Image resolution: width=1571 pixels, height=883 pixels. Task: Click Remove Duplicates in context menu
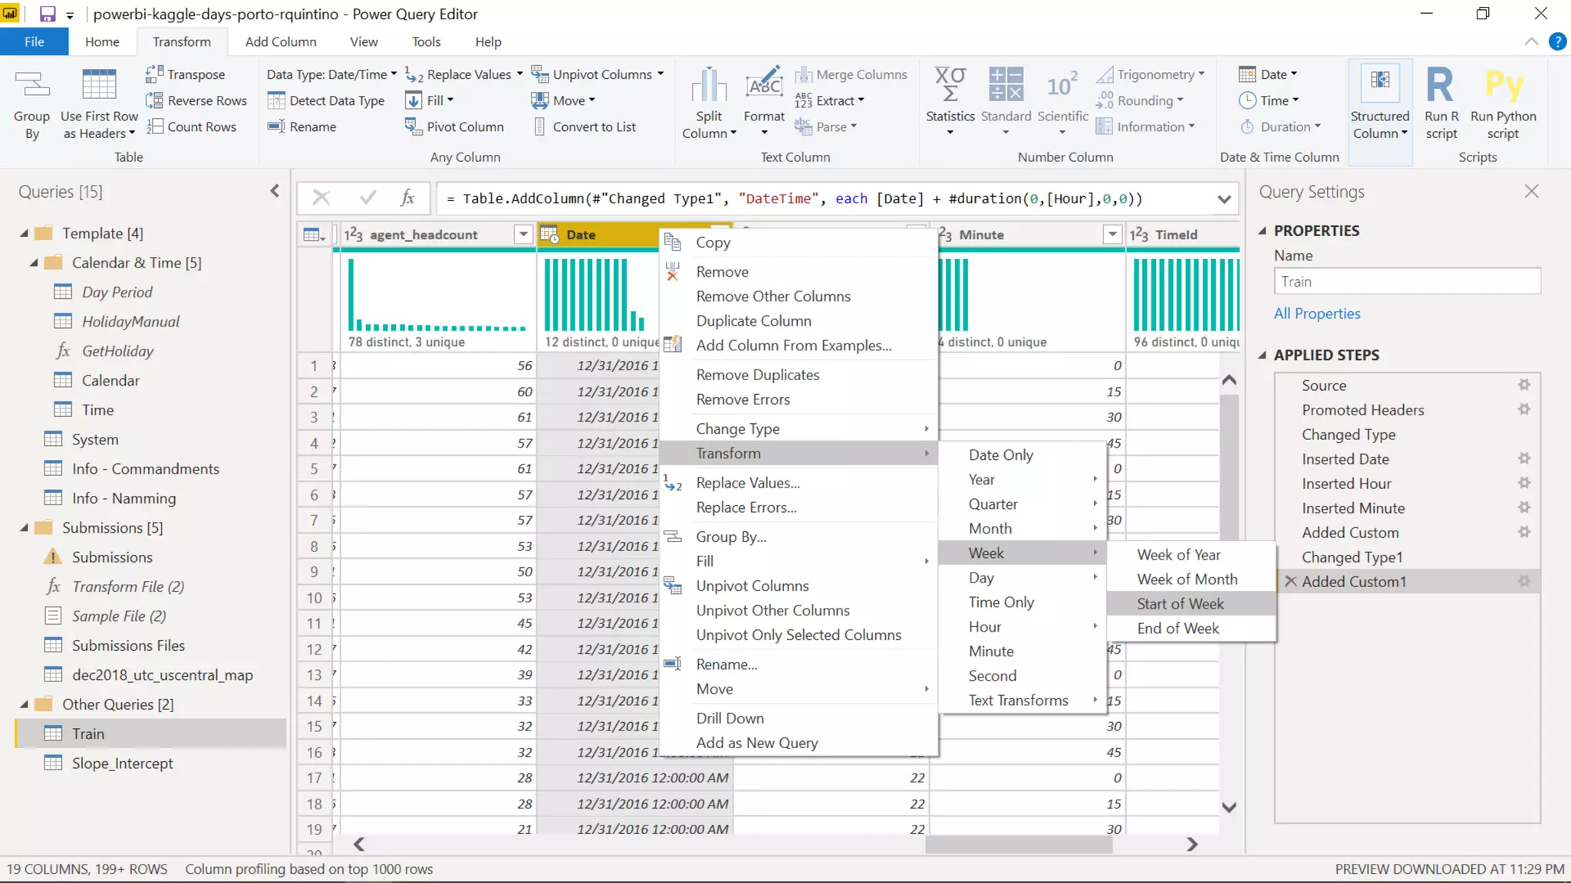[x=757, y=375]
